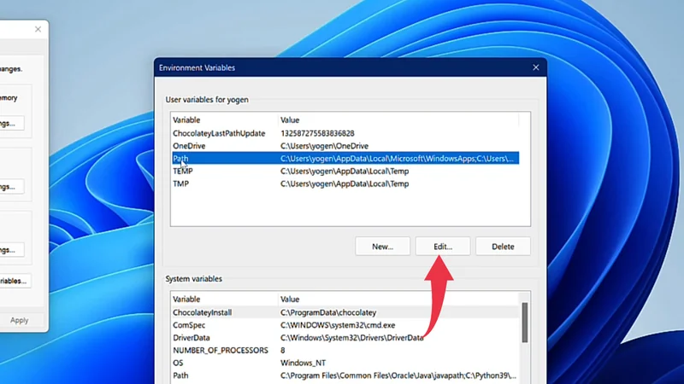Click Apply in the System Properties window

(19, 320)
